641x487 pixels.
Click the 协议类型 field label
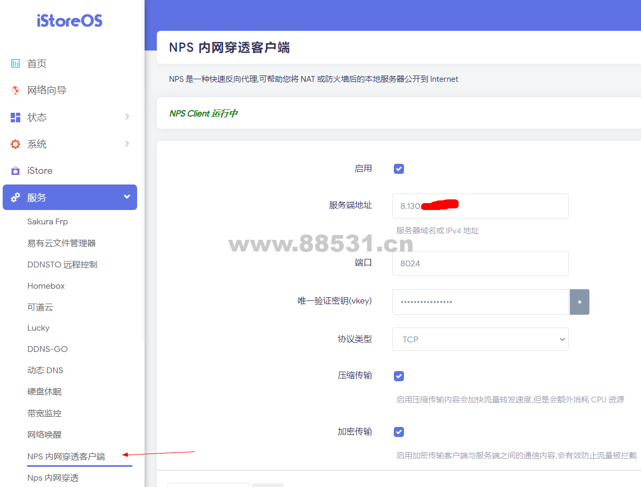(x=355, y=339)
